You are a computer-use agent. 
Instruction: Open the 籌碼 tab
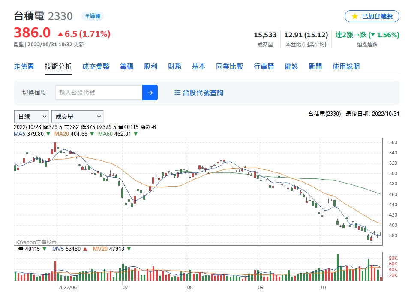[x=127, y=66]
